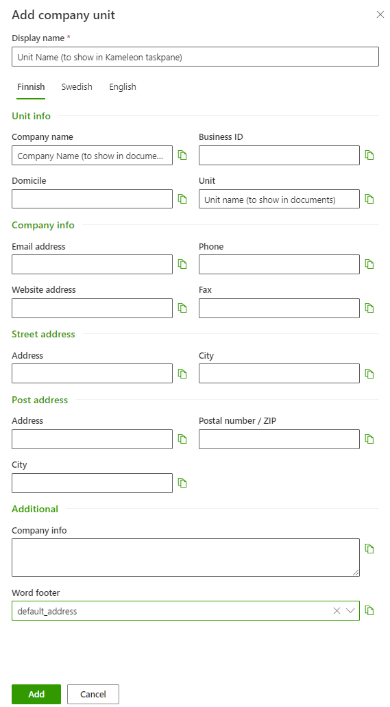The width and height of the screenshot is (390, 707).
Task: Select the Finnish tab
Action: tap(31, 86)
